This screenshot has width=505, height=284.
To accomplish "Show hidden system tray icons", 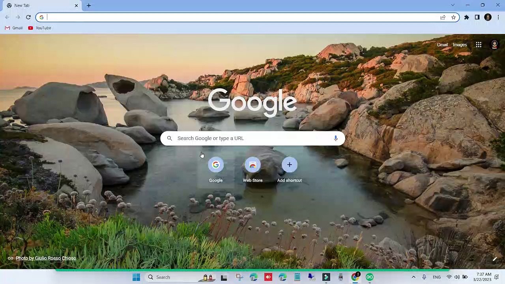I will [x=413, y=277].
